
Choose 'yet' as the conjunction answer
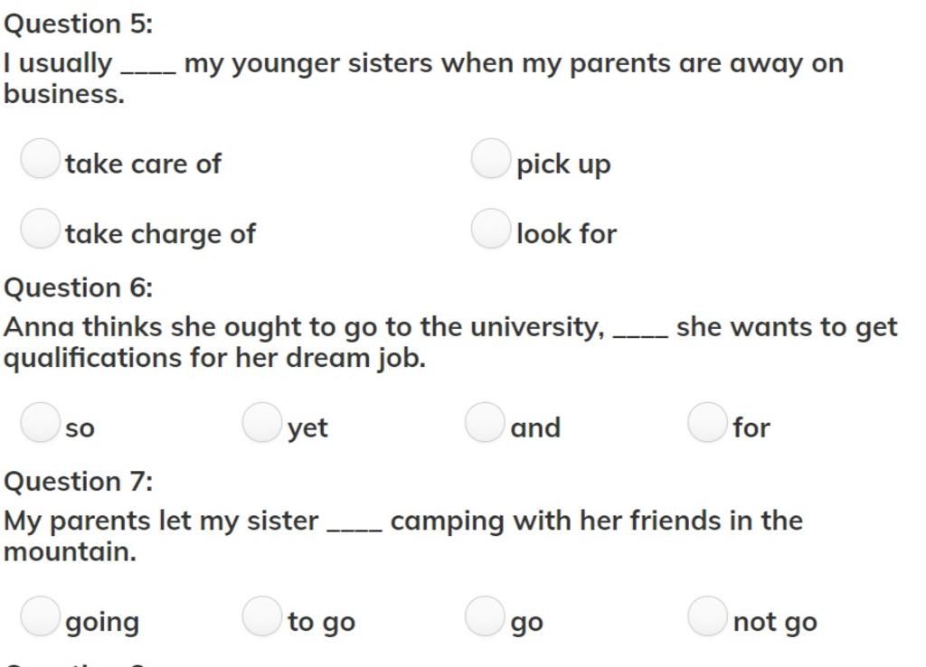pos(262,422)
